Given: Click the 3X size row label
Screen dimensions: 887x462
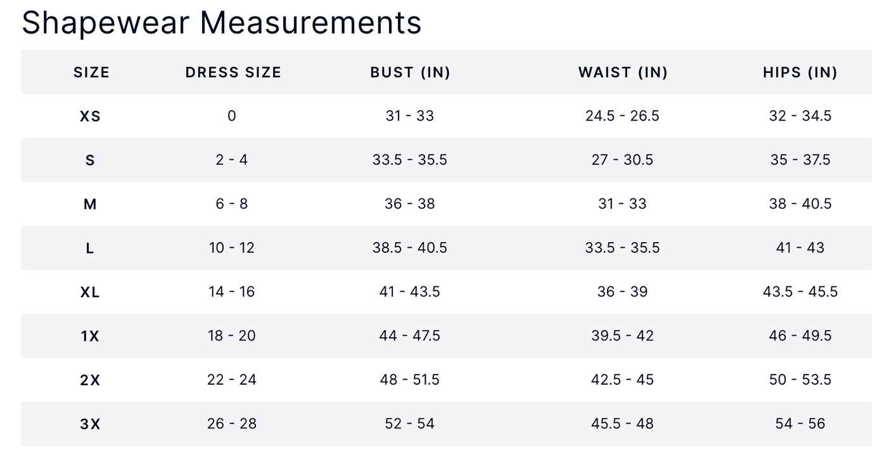Looking at the screenshot, I should click(90, 424).
